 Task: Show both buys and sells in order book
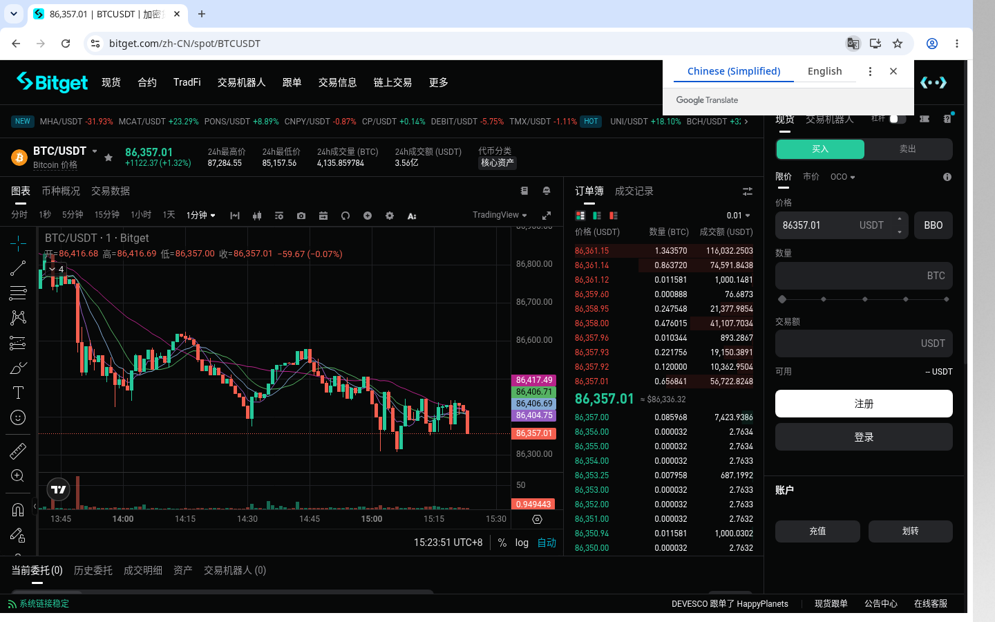pyautogui.click(x=580, y=216)
